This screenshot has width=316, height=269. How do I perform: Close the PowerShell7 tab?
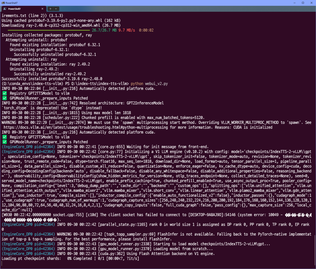pos(43,9)
